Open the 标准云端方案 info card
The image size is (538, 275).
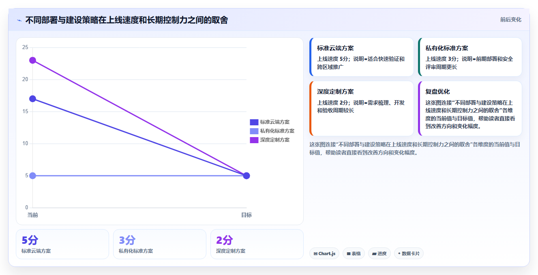pyautogui.click(x=361, y=57)
